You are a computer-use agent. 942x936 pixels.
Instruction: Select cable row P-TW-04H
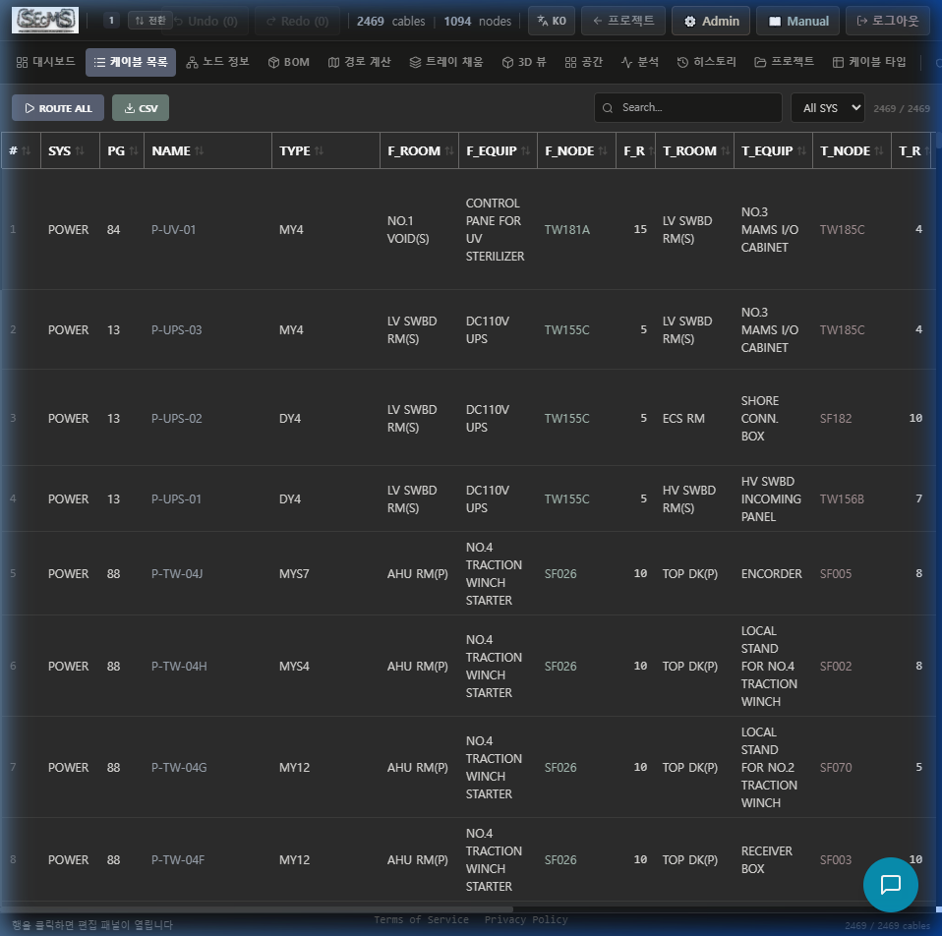click(x=466, y=666)
